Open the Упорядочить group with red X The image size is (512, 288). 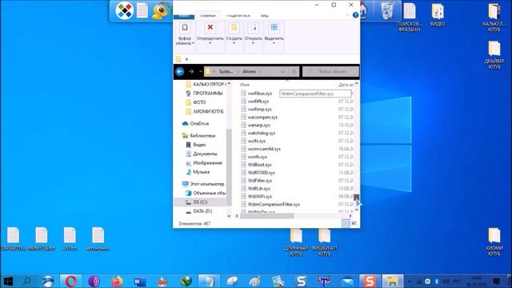[210, 34]
